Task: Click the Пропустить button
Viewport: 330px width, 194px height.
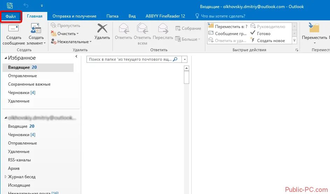Action: tap(66, 26)
